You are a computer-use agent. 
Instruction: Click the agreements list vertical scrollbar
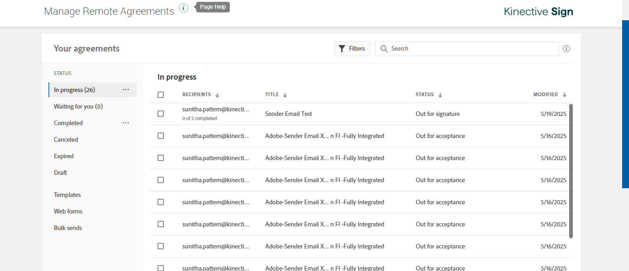click(571, 170)
